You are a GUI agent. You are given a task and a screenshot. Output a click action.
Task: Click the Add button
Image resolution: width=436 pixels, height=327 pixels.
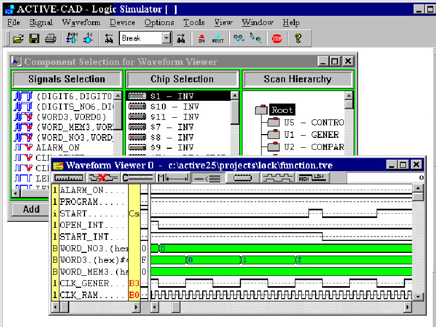(31, 209)
